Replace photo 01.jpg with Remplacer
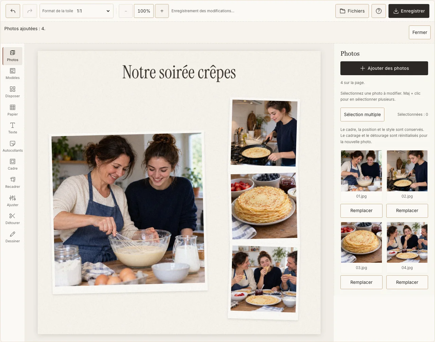Image resolution: width=435 pixels, height=342 pixels. 361,211
